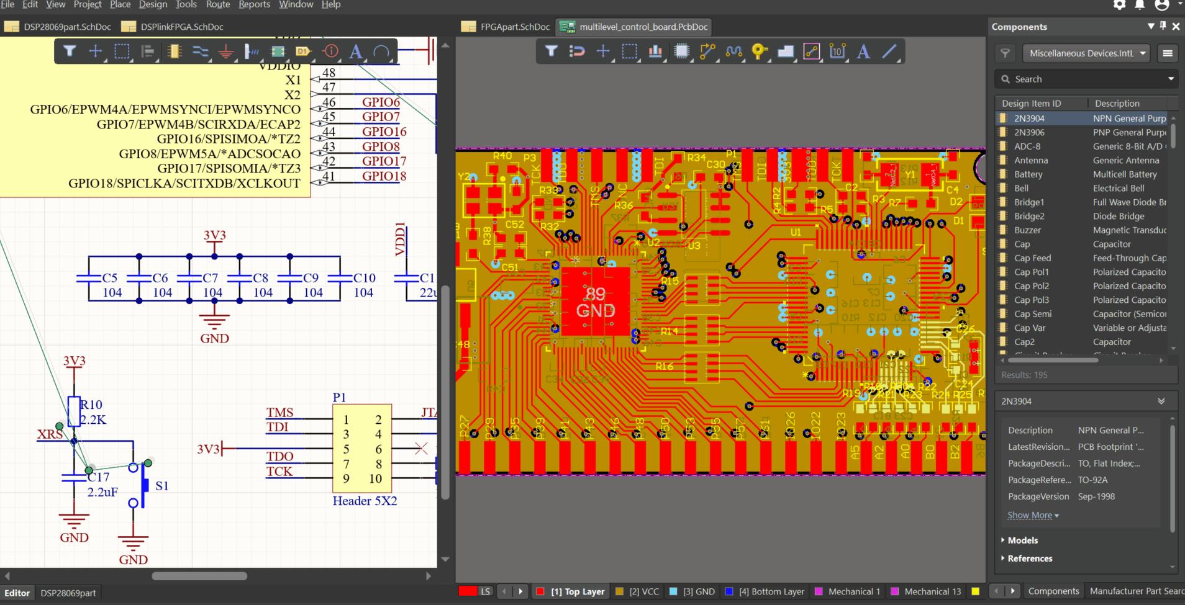Open the Manufacturer Part Search panel
This screenshot has height=605, width=1185.
click(x=1136, y=591)
